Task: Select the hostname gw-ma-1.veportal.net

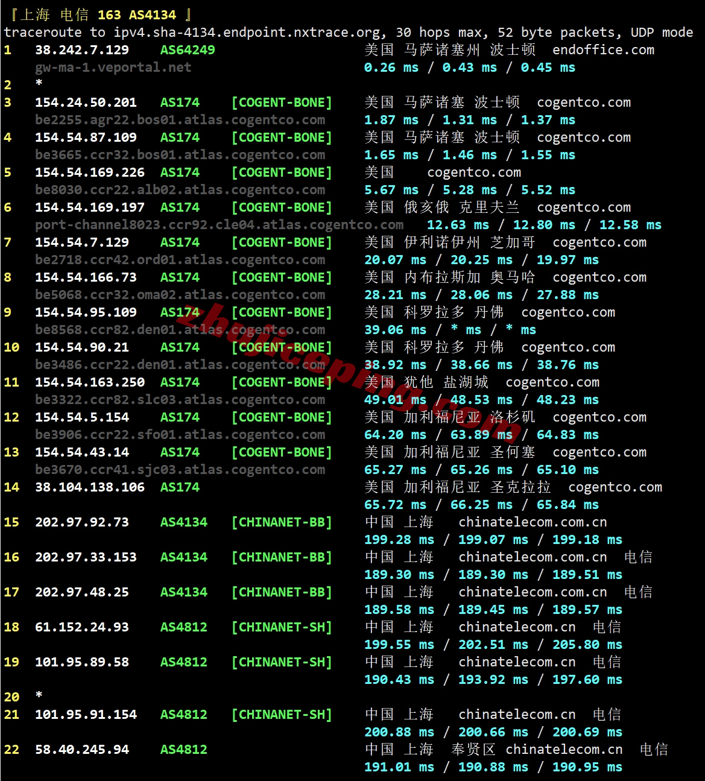Action: click(x=112, y=68)
